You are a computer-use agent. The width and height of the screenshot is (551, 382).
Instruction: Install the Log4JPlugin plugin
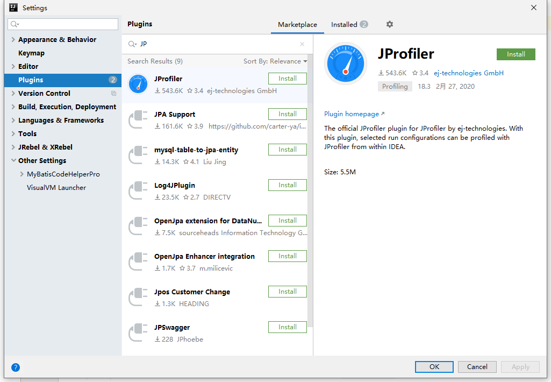[288, 185]
